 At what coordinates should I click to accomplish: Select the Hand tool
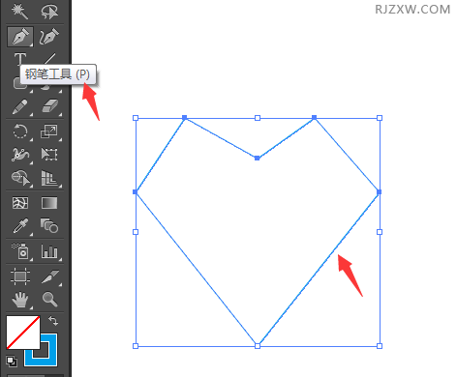click(x=20, y=300)
